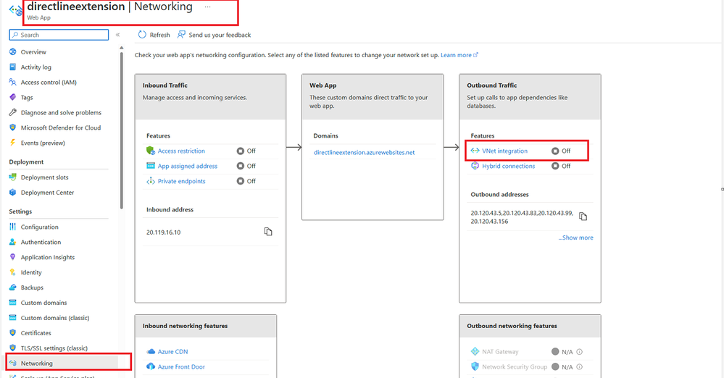Open directlineextension.azurewebsites.net domain link
Screen dimensions: 724x378
[365, 152]
